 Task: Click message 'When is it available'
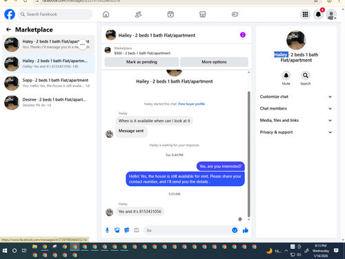pos(154,121)
